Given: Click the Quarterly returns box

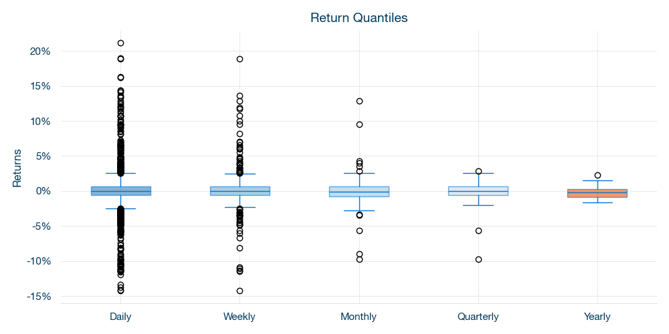Looking at the screenshot, I should pos(478,191).
